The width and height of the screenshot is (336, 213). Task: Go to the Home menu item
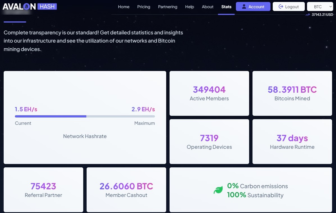[124, 7]
